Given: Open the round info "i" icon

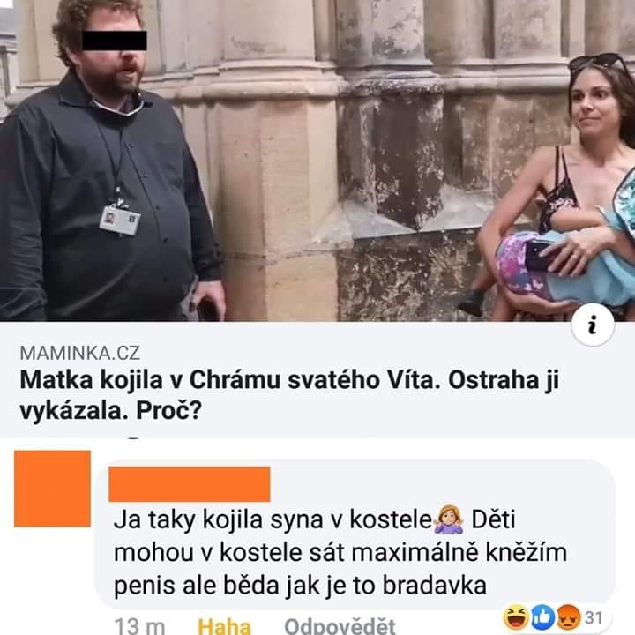Looking at the screenshot, I should (593, 325).
